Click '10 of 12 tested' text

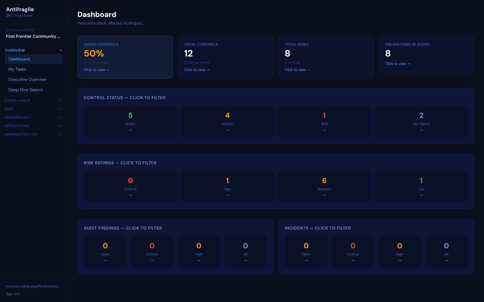(96, 63)
